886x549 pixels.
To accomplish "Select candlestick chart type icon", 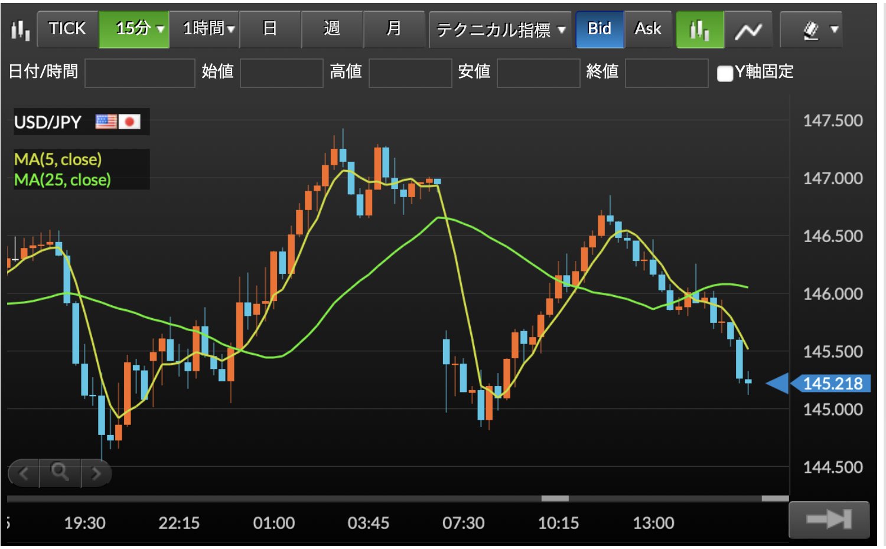I will (700, 29).
